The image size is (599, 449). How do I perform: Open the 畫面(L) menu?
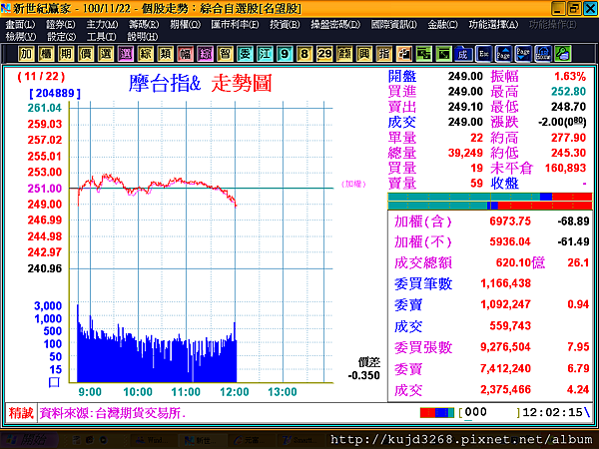[20, 25]
